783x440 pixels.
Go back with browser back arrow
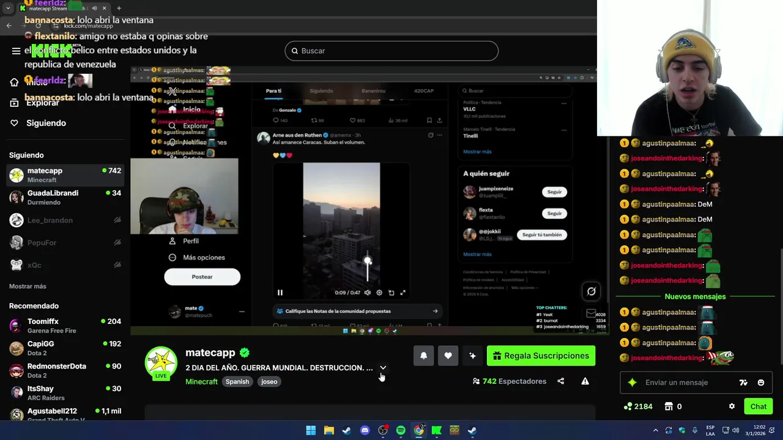point(9,26)
